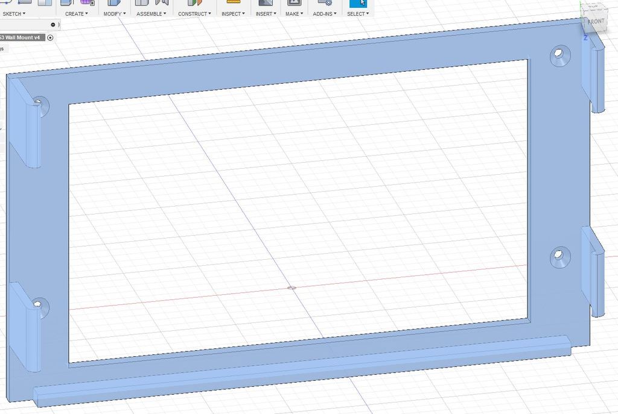
Task: Click the FRONT face of the ViewCube
Action: [x=595, y=21]
